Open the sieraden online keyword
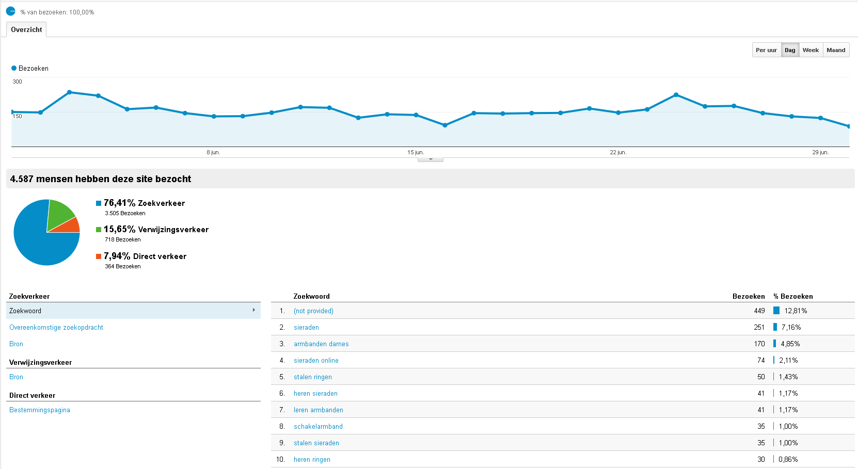The width and height of the screenshot is (858, 469). [316, 360]
